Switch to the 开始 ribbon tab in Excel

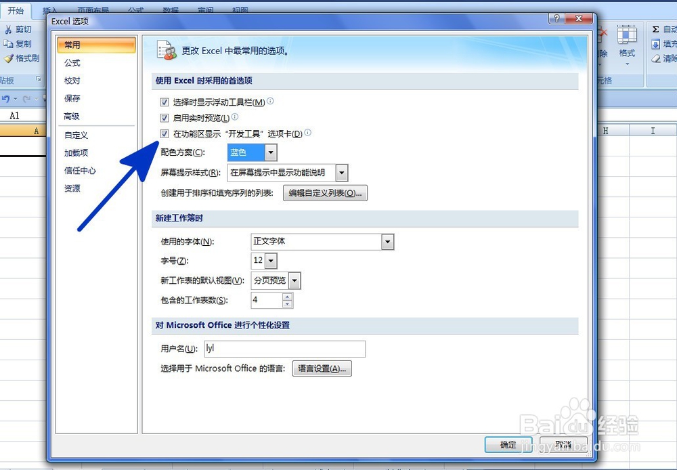coord(16,10)
